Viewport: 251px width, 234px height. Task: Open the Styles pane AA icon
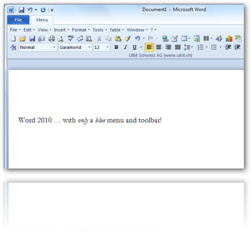pos(13,47)
